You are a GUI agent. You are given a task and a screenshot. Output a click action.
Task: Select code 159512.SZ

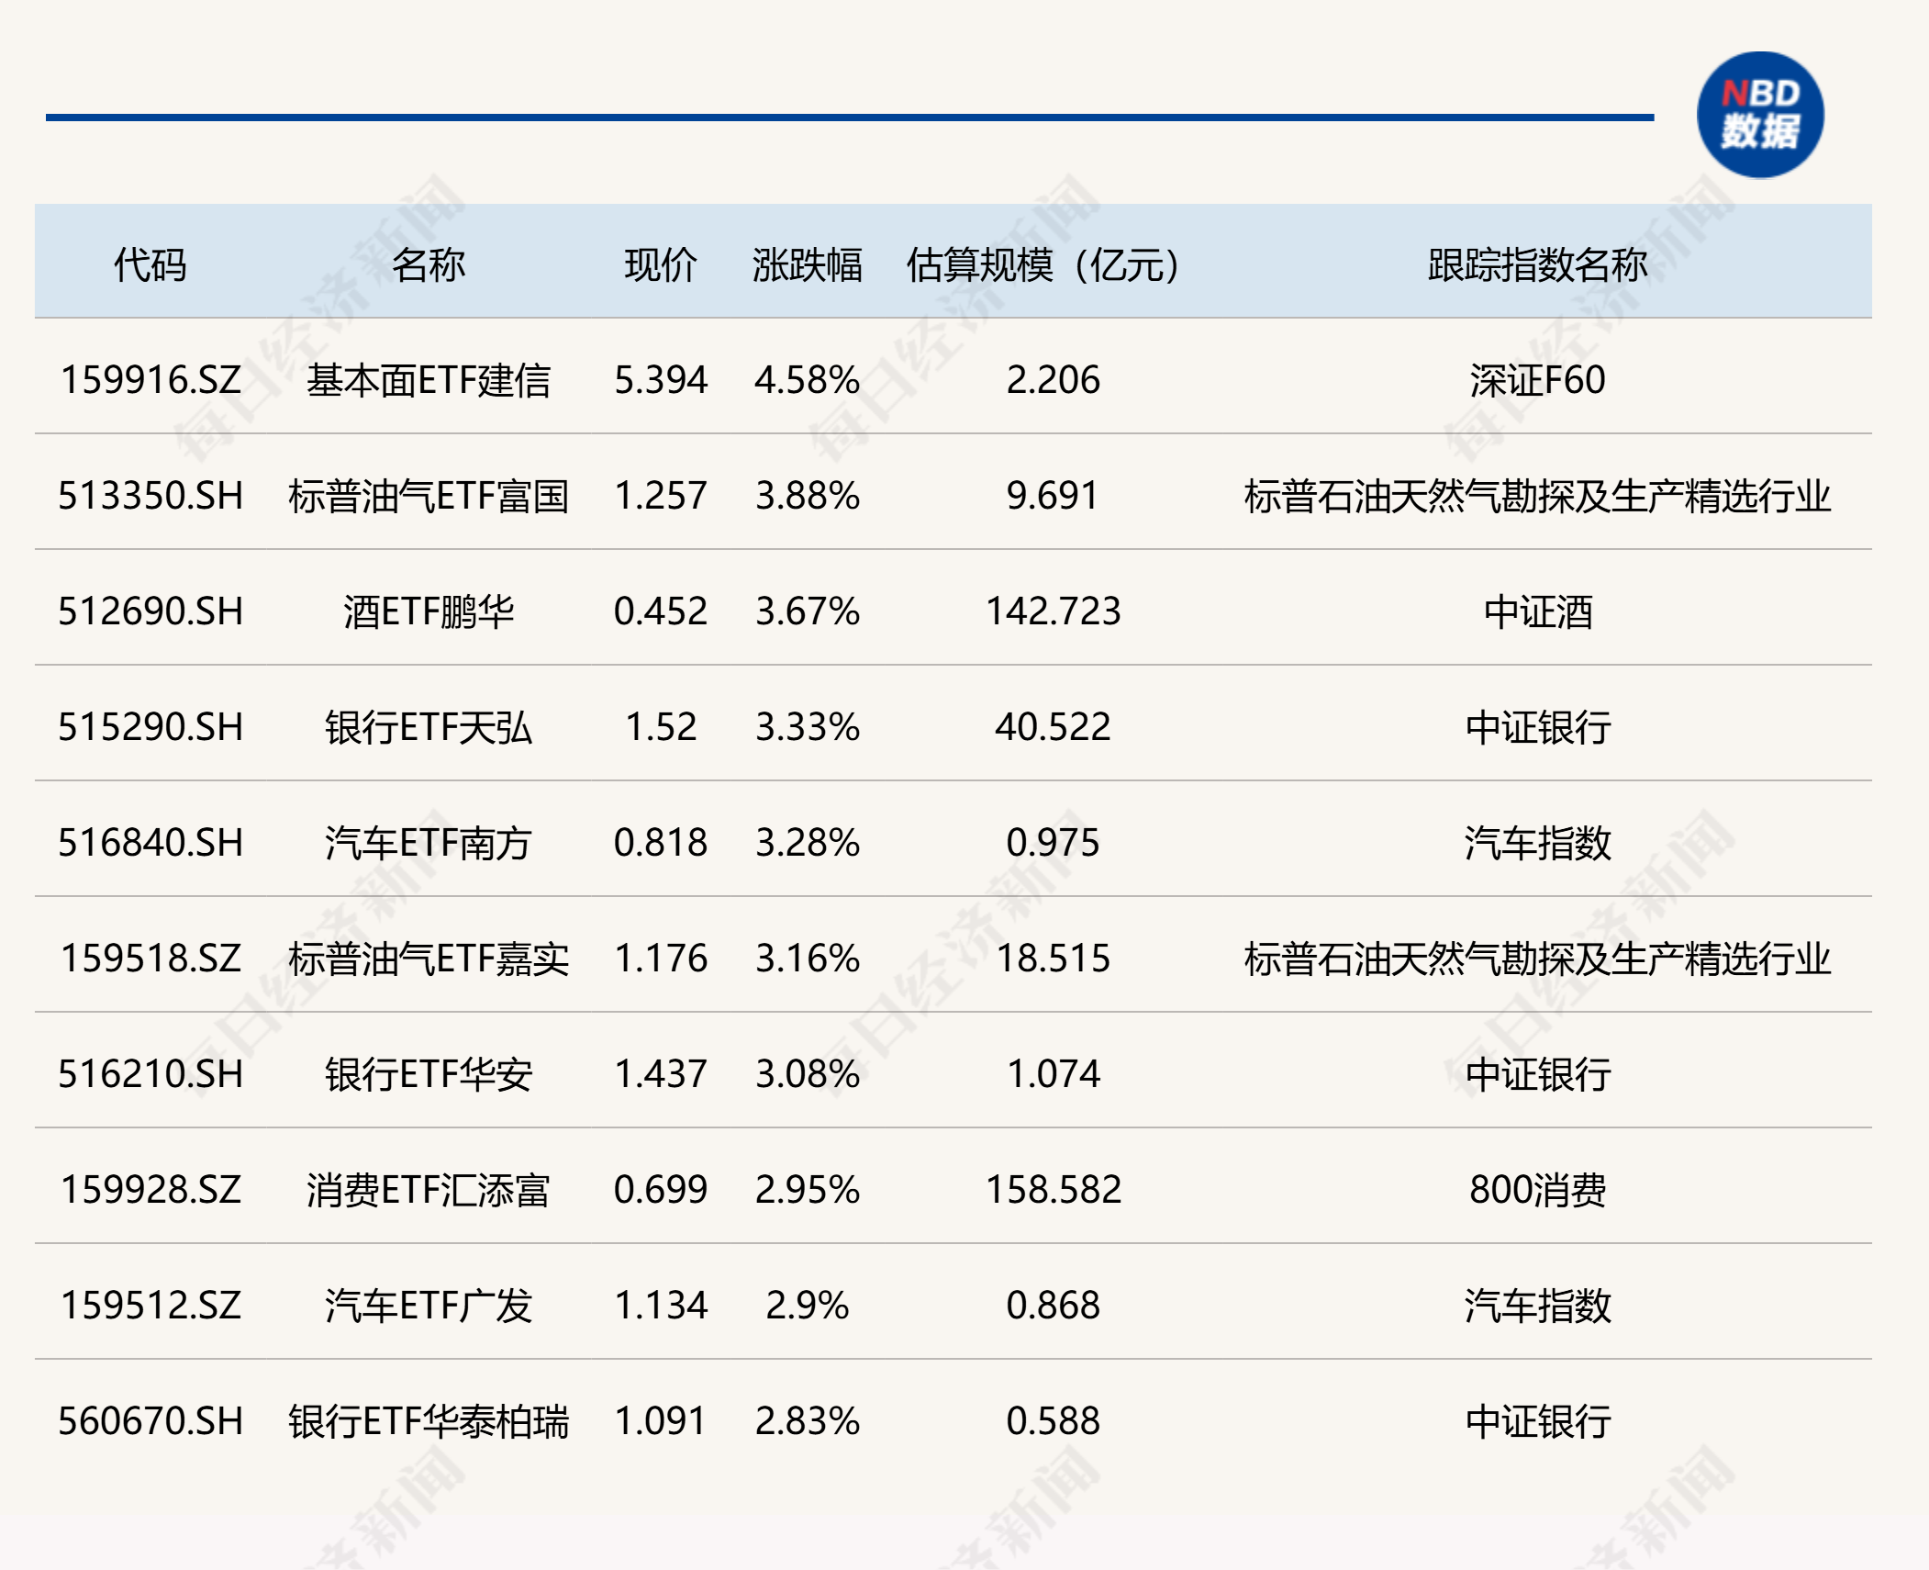(x=151, y=1306)
